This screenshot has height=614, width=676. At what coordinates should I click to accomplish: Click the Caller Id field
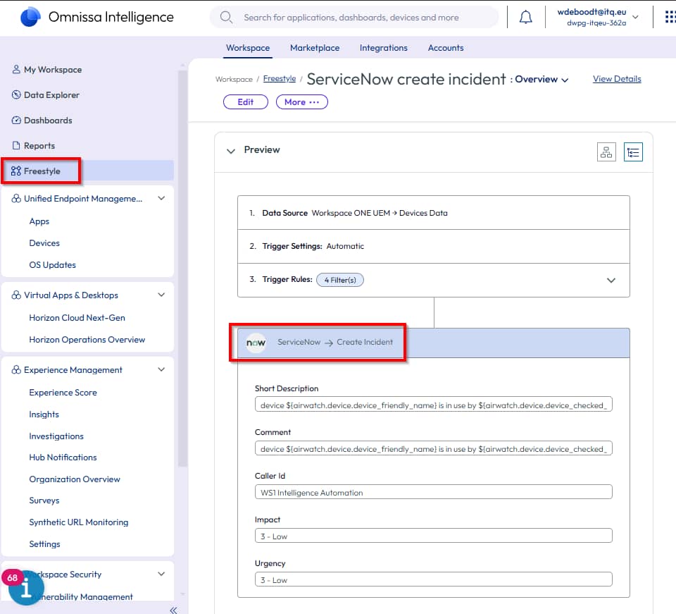click(x=433, y=492)
